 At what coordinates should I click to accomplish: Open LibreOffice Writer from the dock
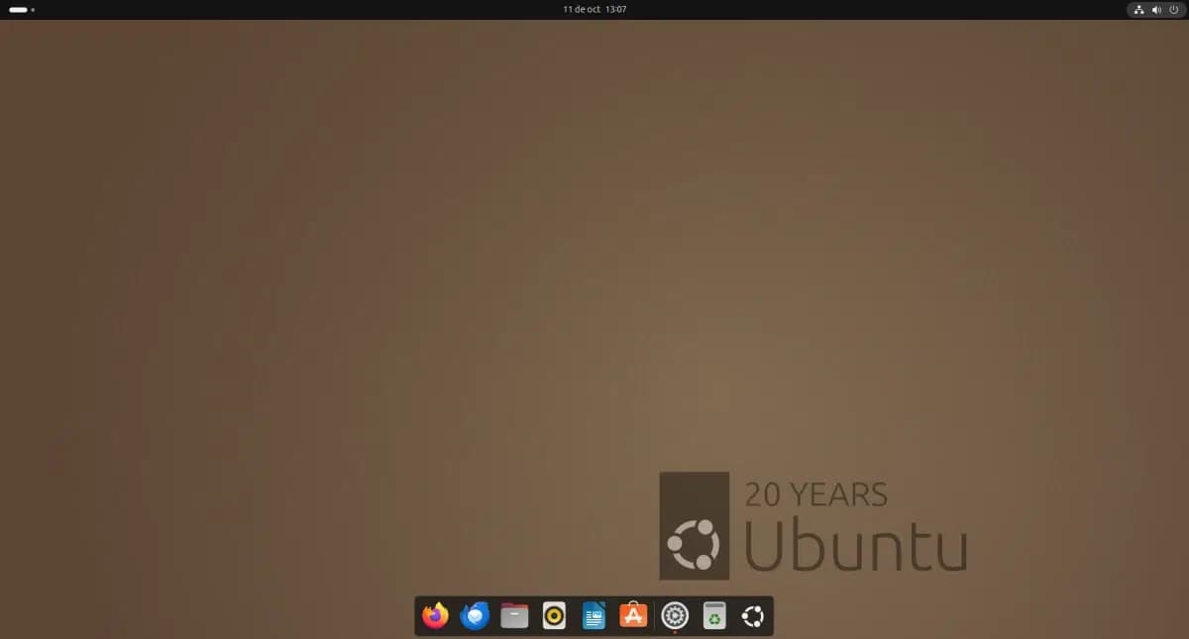coord(594,616)
